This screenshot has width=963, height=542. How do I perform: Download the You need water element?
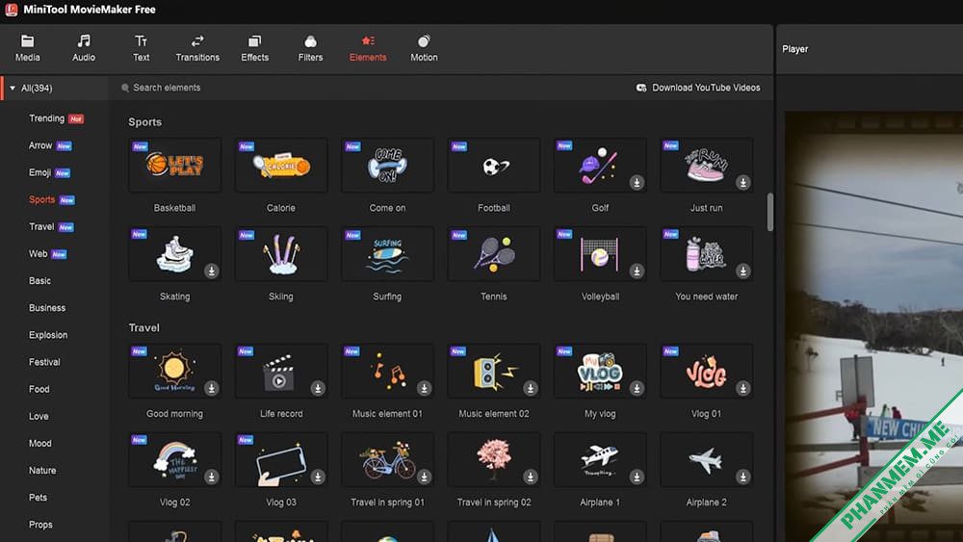click(x=743, y=271)
